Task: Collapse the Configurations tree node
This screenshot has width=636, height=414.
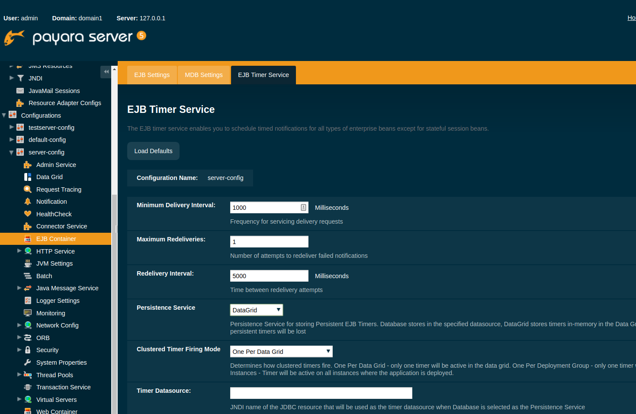Action: (4, 115)
